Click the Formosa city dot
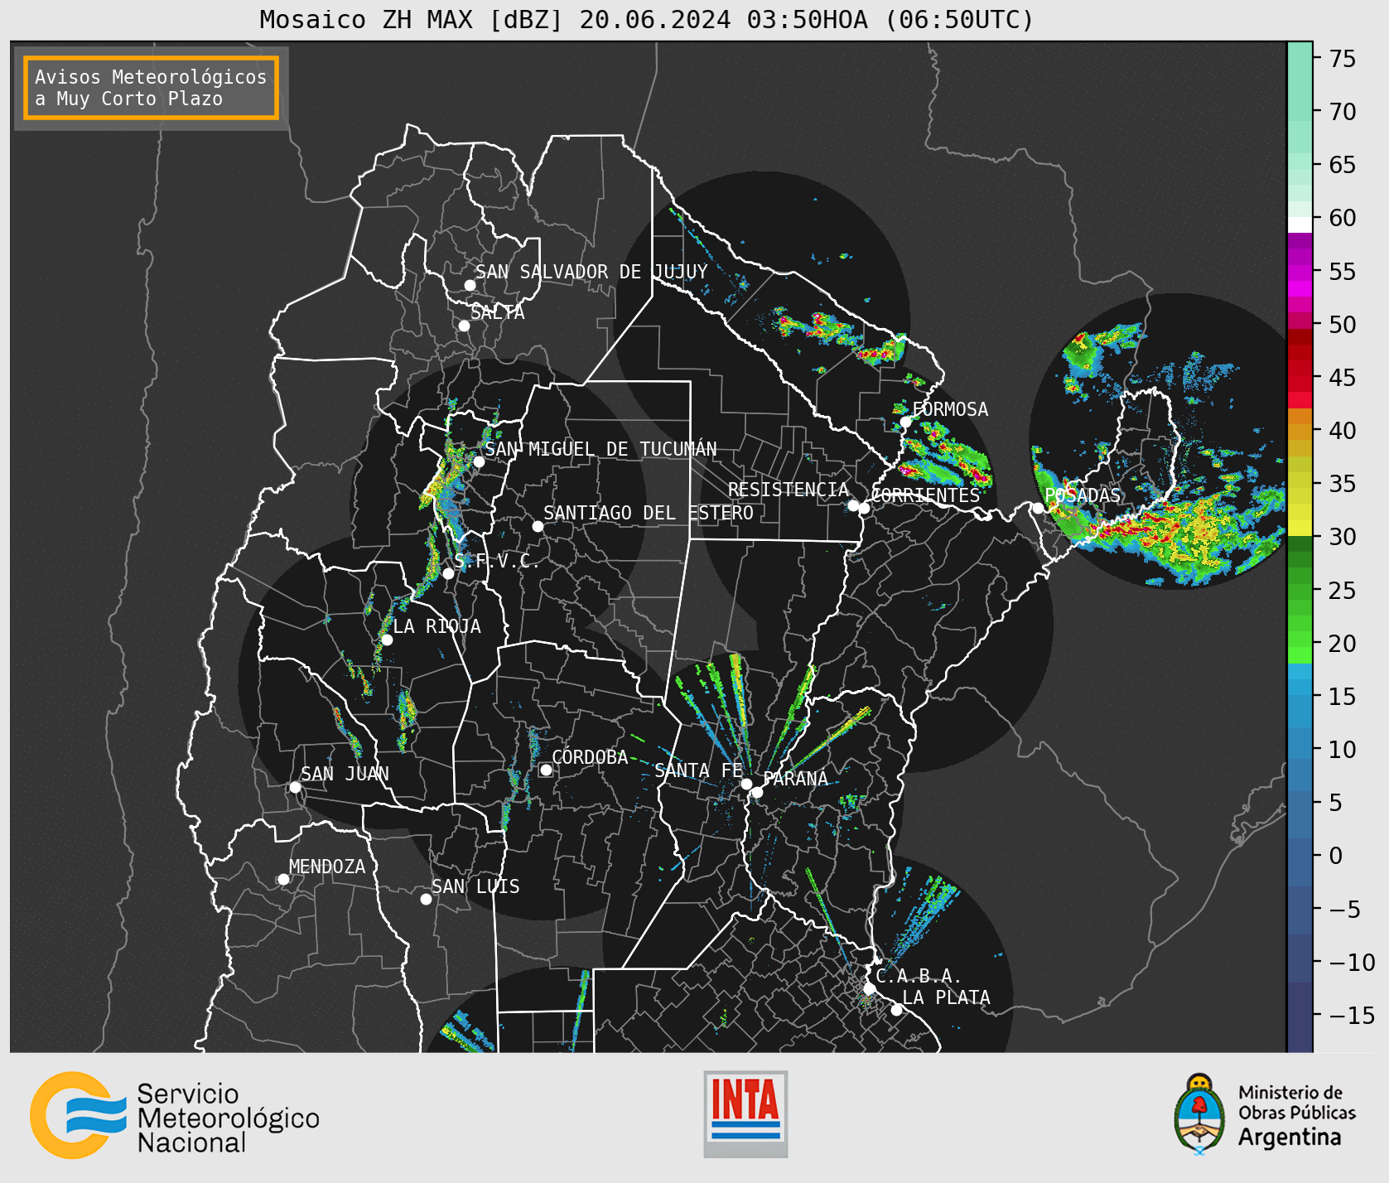The image size is (1389, 1183). (x=906, y=422)
